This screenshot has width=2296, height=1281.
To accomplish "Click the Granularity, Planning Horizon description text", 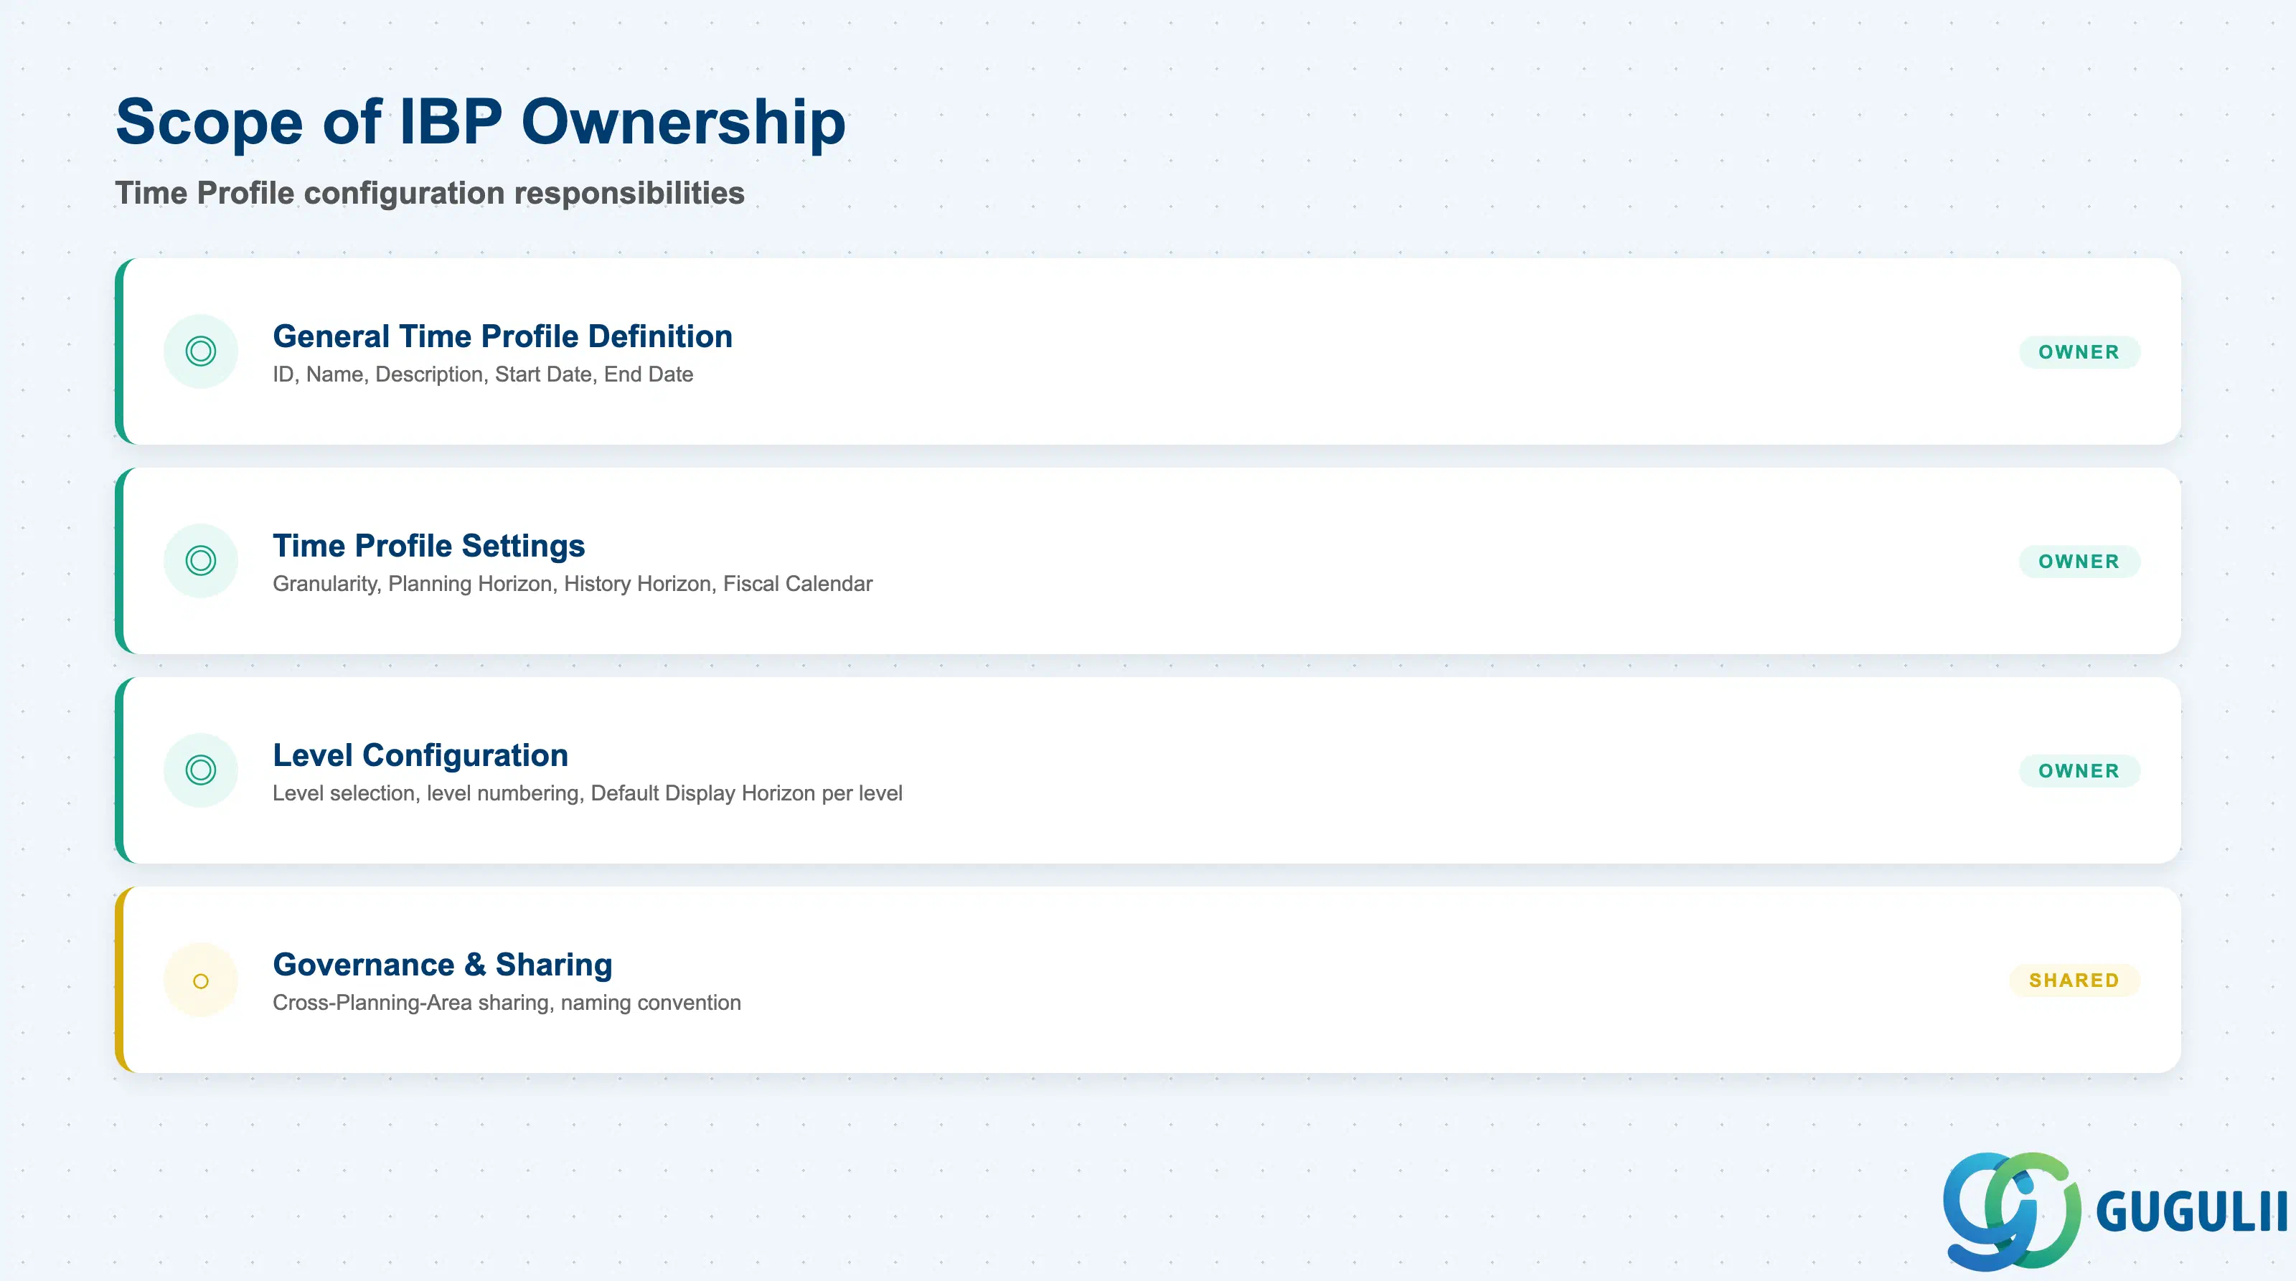I will coord(573,584).
